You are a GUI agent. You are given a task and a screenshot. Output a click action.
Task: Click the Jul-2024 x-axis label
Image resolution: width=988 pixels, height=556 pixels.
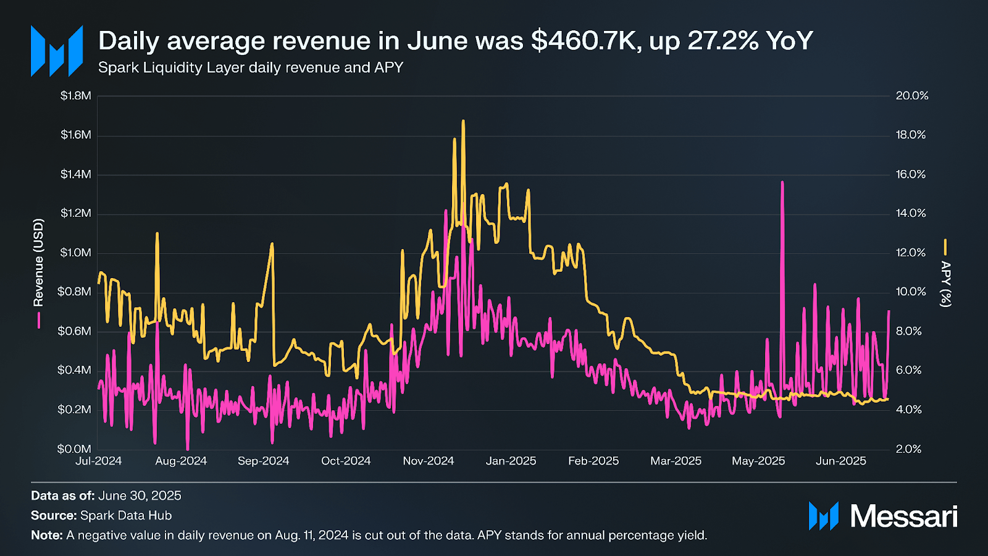click(x=99, y=461)
